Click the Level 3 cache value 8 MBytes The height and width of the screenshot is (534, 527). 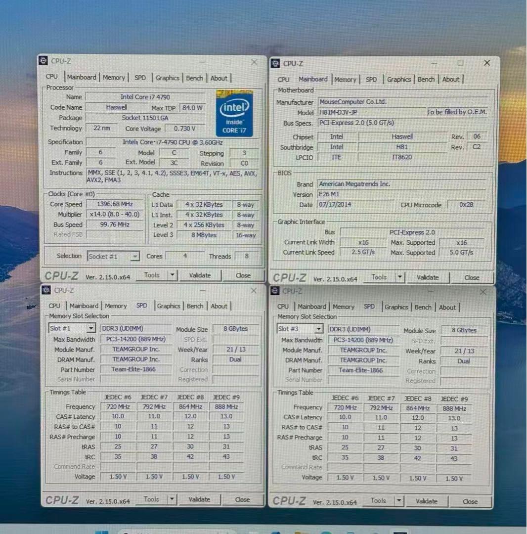204,235
